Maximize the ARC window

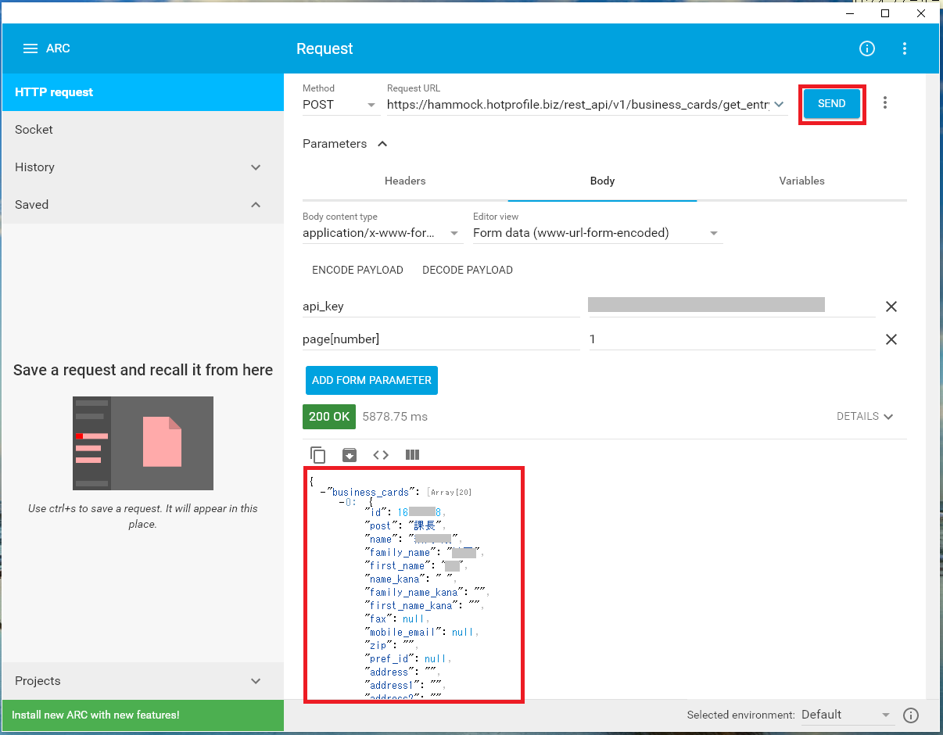[x=885, y=13]
